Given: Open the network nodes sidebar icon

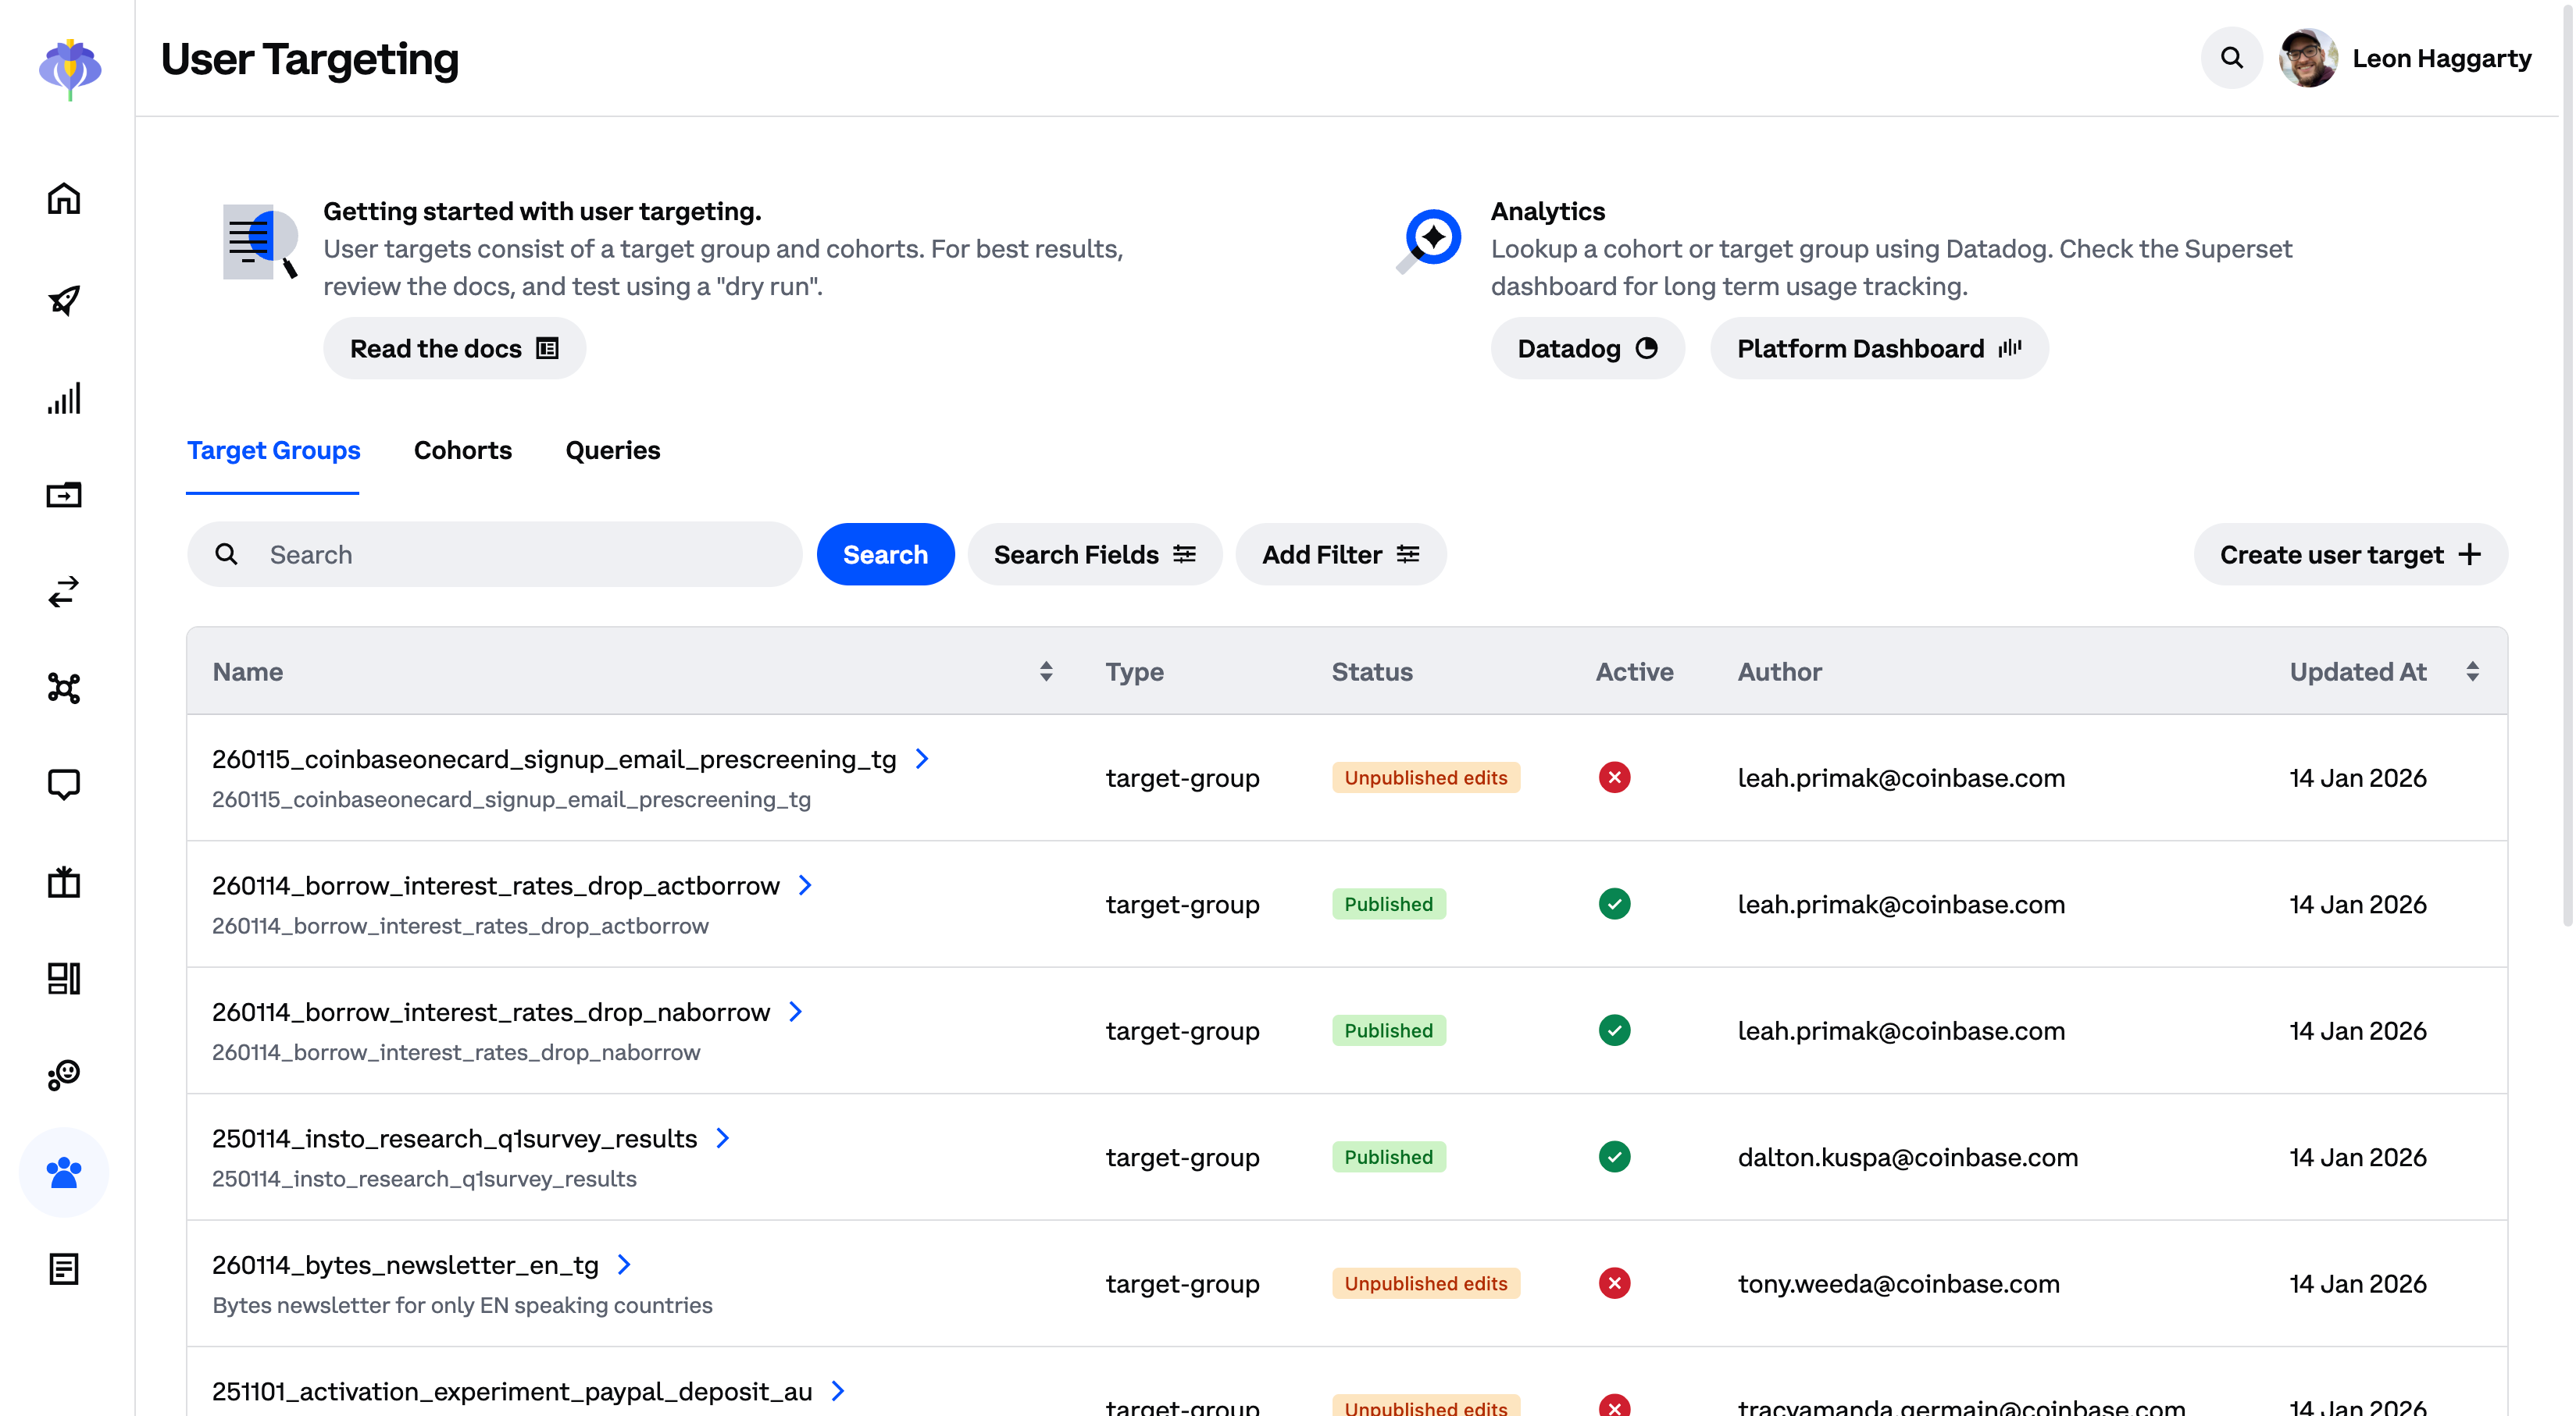Looking at the screenshot, I should click(x=64, y=688).
